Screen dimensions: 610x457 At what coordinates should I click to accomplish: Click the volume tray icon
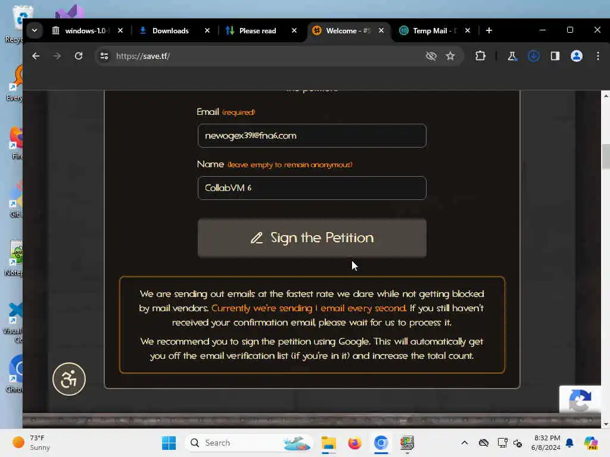[x=518, y=443]
